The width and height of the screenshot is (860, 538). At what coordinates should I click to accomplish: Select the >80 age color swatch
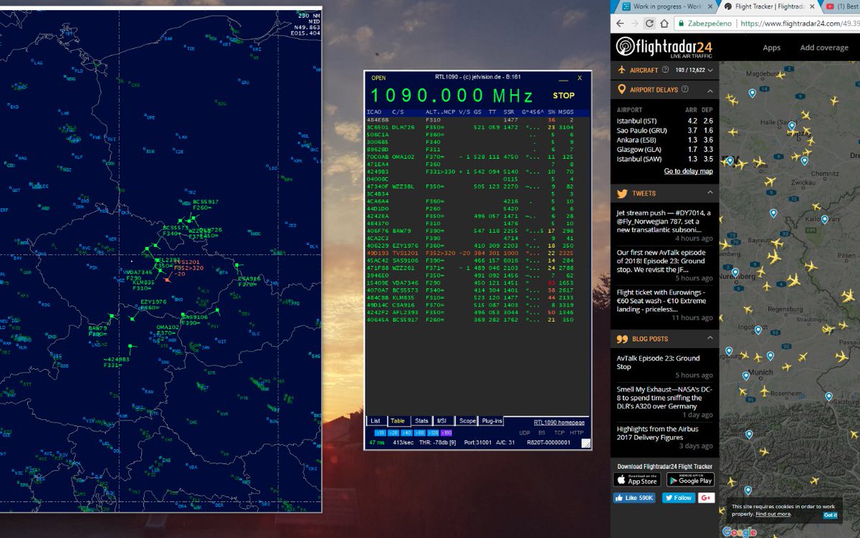[x=419, y=433]
